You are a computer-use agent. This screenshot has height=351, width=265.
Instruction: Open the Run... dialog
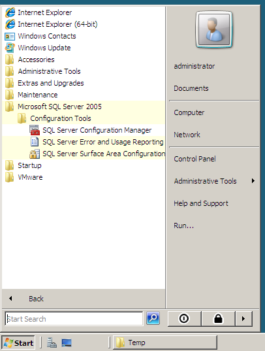[184, 226]
